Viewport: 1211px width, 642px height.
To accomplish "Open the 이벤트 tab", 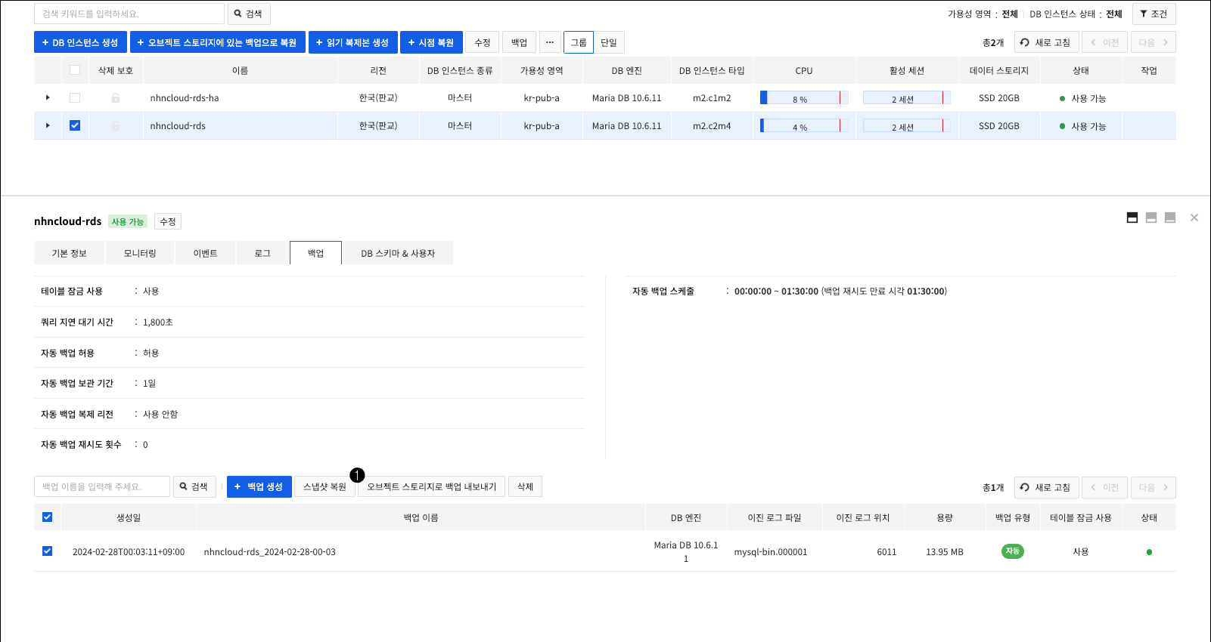I will [x=205, y=253].
